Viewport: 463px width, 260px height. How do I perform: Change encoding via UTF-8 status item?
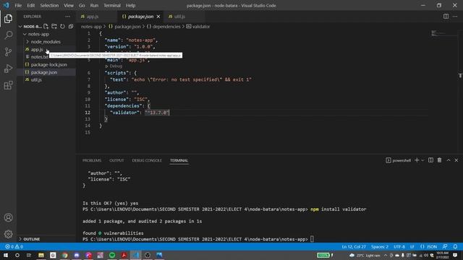pyautogui.click(x=399, y=246)
